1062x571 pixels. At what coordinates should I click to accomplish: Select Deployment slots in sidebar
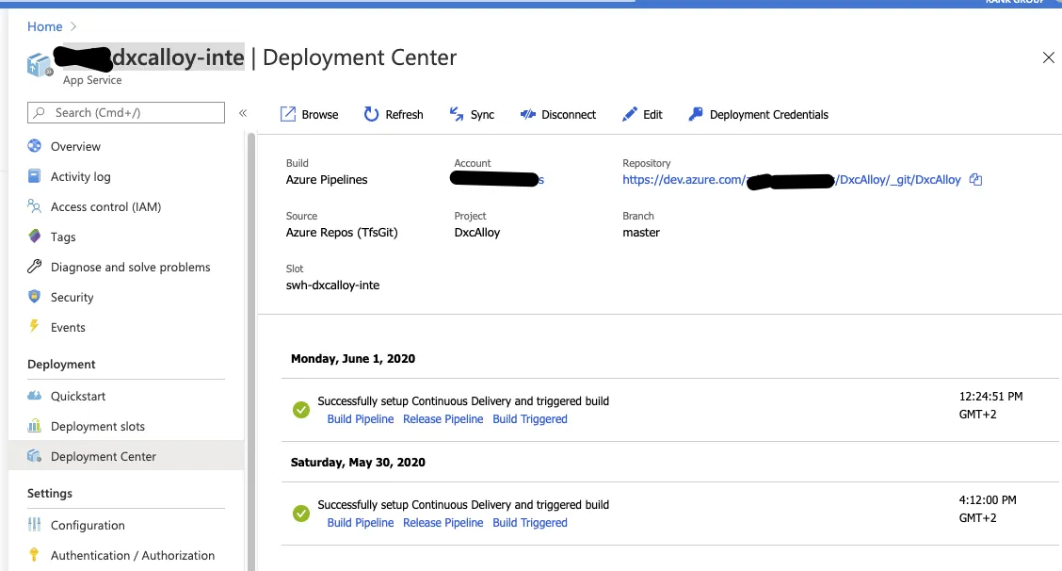[97, 426]
